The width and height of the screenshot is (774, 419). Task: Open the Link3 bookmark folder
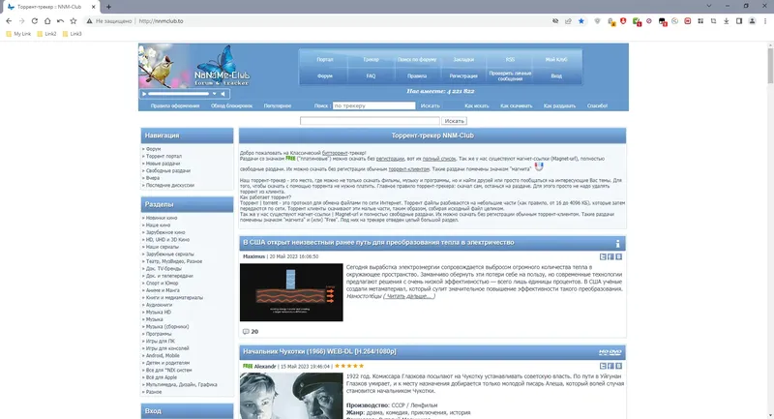pos(72,34)
